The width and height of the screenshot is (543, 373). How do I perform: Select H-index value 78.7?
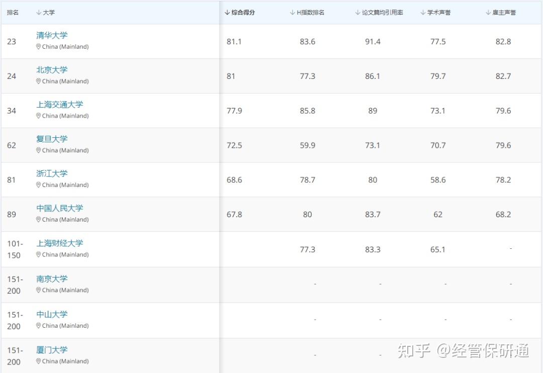pos(308,180)
